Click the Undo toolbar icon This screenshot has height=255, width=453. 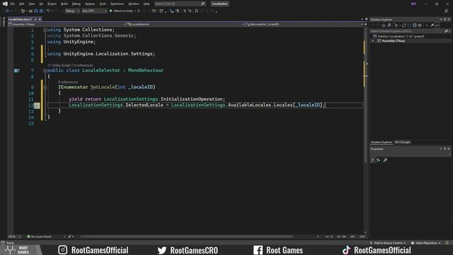(x=49, y=11)
